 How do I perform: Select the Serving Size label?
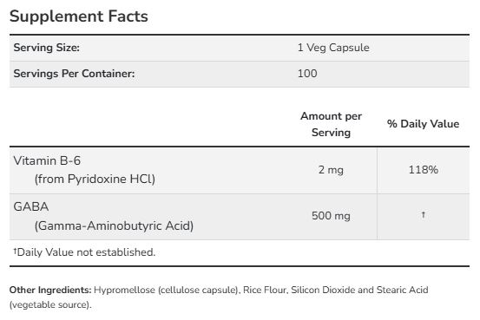point(47,48)
